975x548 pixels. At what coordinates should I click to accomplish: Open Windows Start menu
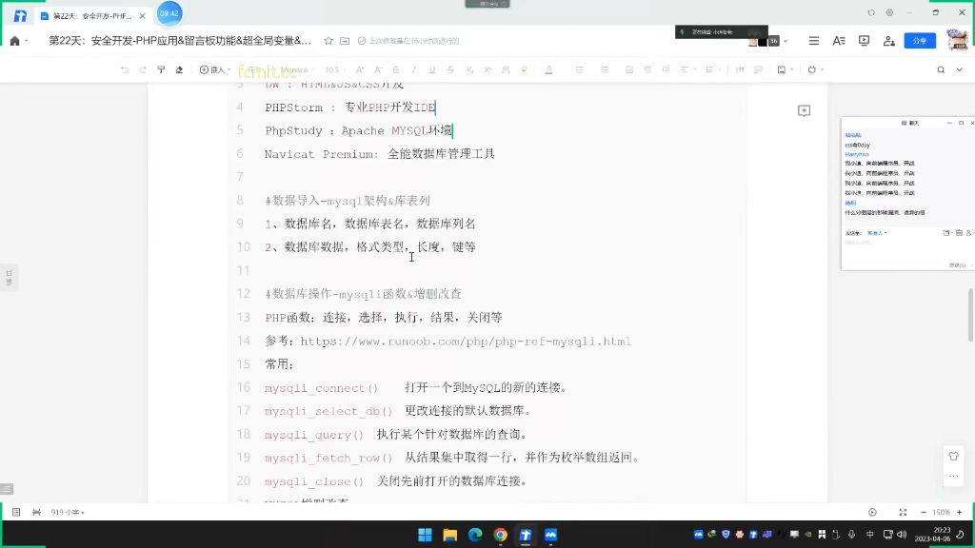click(426, 535)
